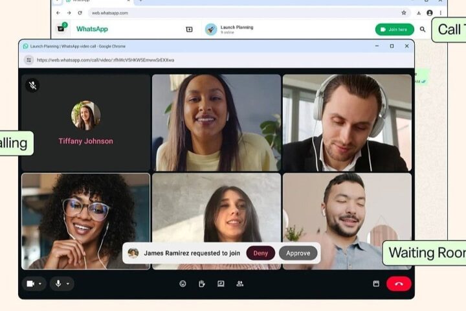Raise hand in the video call
466x311 pixels.
tap(202, 284)
